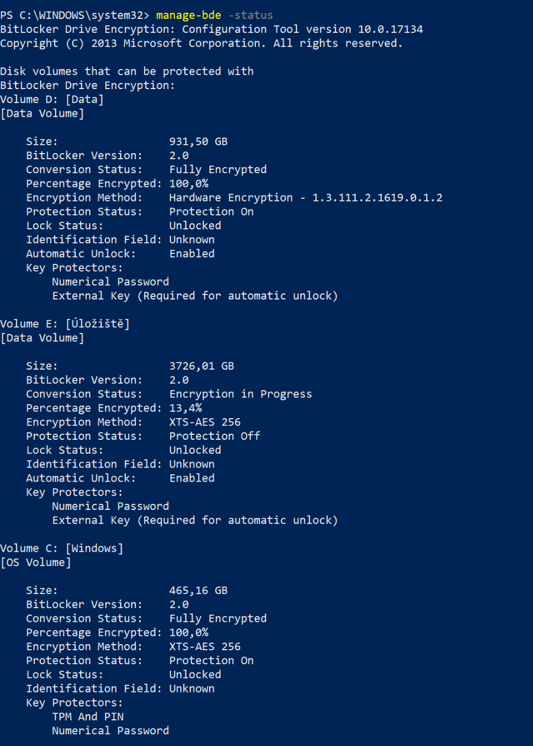Click the "3726,01 GB" size value

click(x=201, y=366)
